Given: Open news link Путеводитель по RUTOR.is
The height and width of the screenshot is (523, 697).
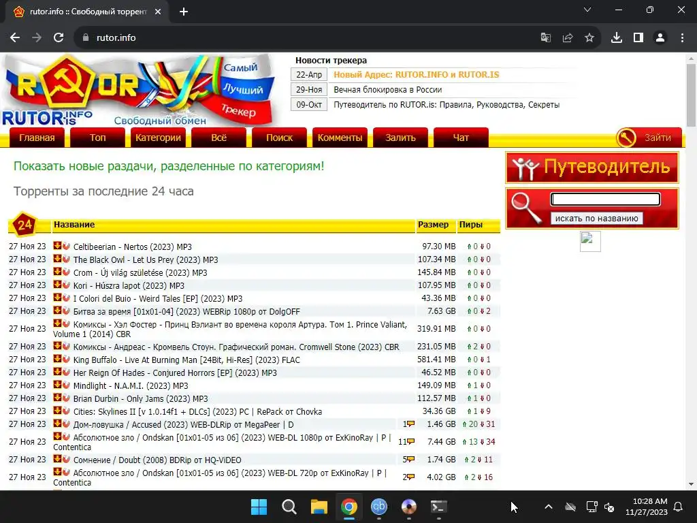Looking at the screenshot, I should pyautogui.click(x=447, y=105).
